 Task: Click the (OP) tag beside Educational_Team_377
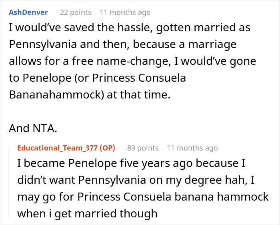(x=106, y=148)
